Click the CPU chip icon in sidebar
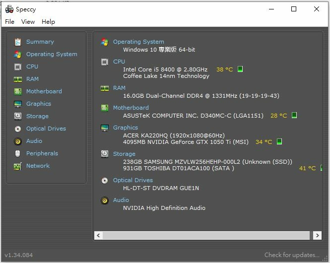The image size is (330, 263). (x=18, y=66)
